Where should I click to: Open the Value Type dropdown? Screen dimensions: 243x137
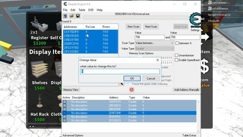click(155, 49)
